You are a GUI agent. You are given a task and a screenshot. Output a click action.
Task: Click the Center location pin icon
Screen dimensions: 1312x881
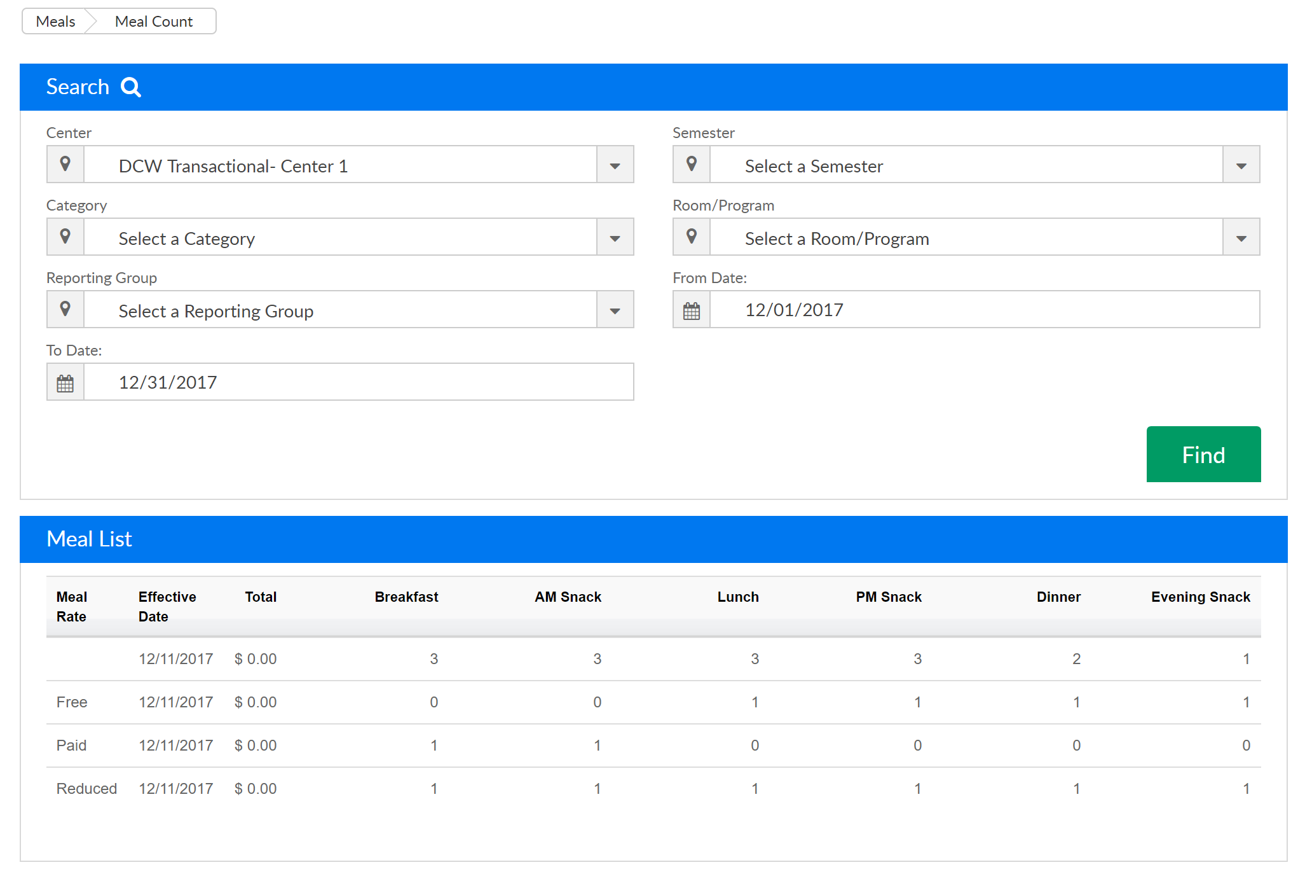coord(65,165)
